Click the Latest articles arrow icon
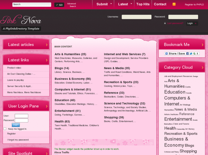The width and height of the screenshot is (208, 155). tap(47, 45)
